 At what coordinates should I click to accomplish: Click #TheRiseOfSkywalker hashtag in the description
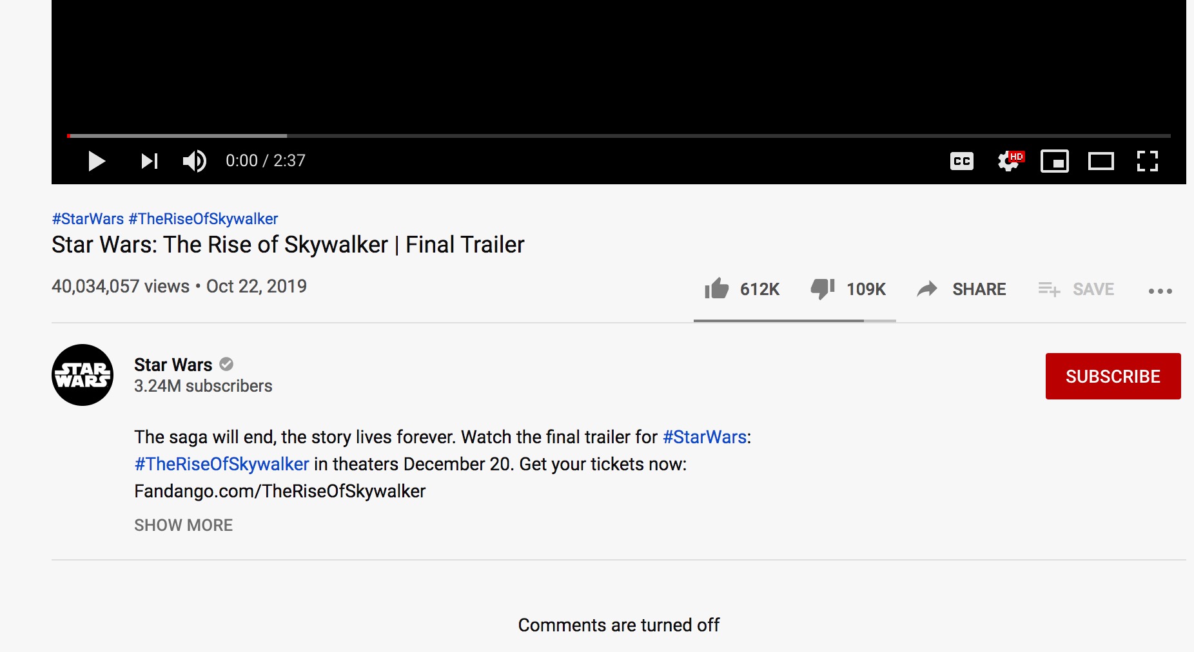[222, 464]
